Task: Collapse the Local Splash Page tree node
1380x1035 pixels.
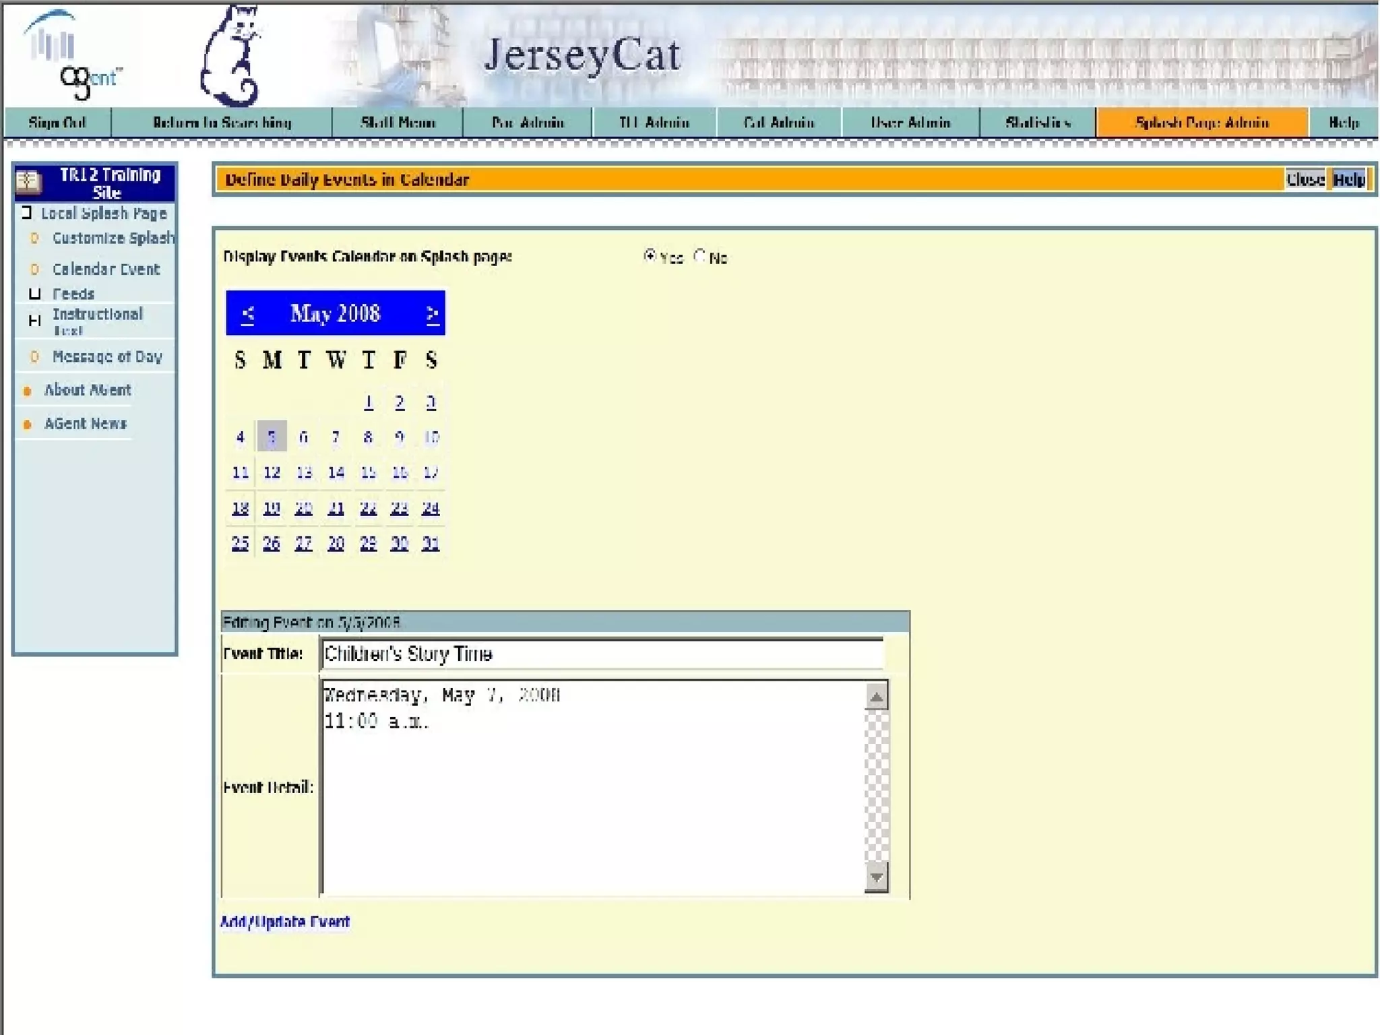Action: point(27,214)
